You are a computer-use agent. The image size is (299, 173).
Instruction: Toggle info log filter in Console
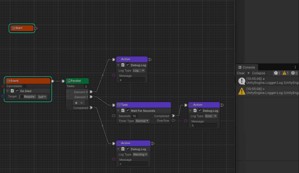click(x=277, y=73)
